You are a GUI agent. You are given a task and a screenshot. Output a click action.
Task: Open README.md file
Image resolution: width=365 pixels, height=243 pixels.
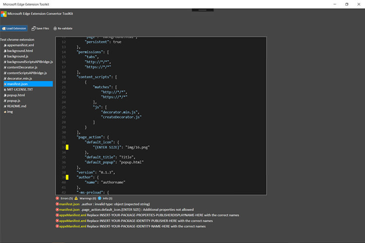click(17, 106)
